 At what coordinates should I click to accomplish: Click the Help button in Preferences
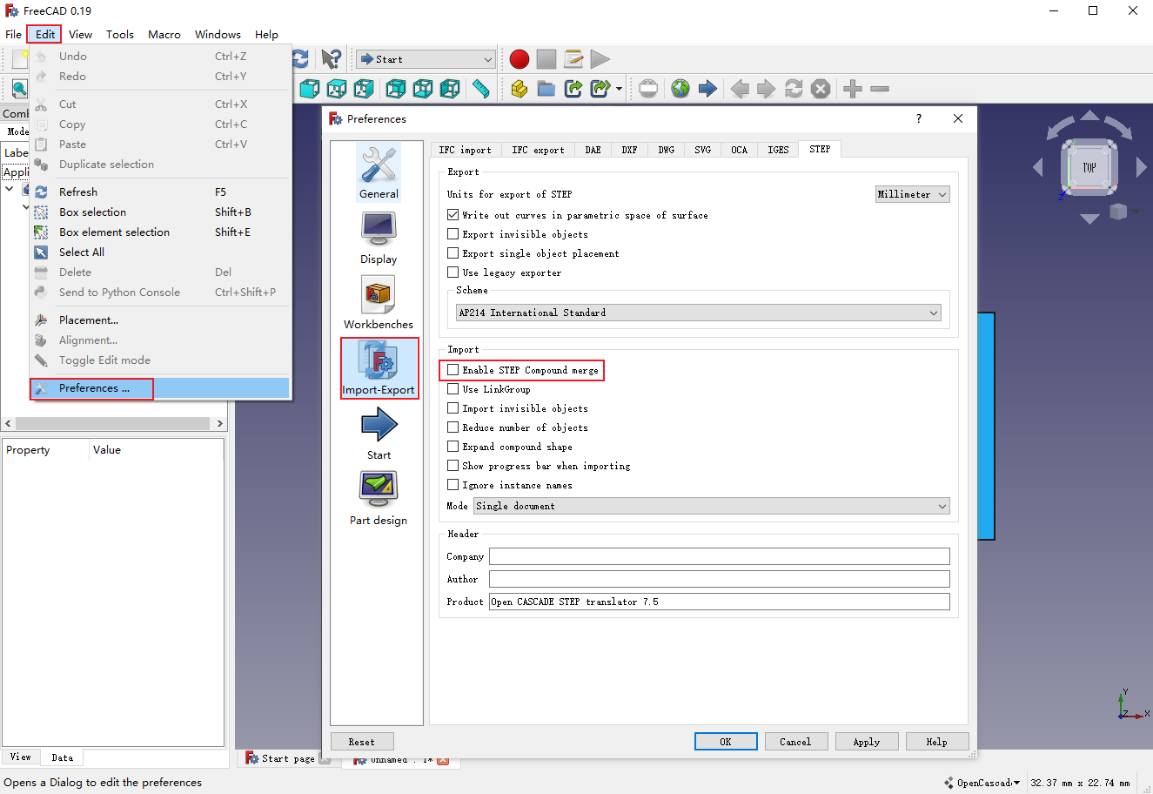pyautogui.click(x=937, y=742)
